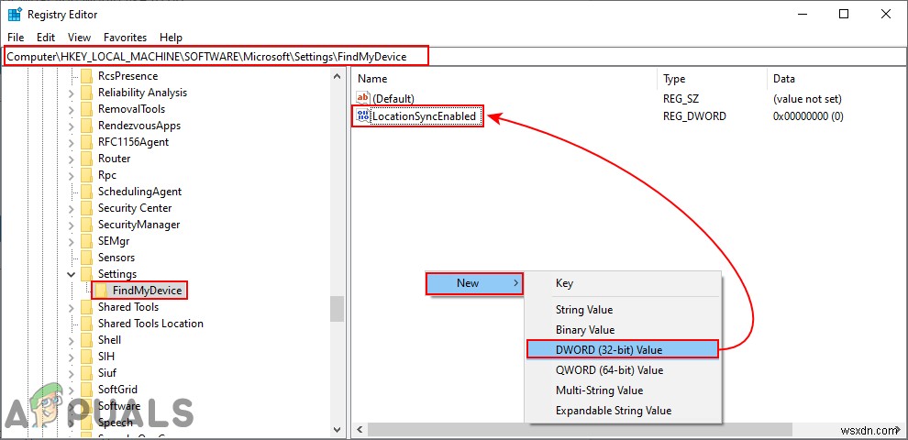Select the RFC1156Agent folder icon
Image resolution: width=908 pixels, height=440 pixels.
click(87, 142)
